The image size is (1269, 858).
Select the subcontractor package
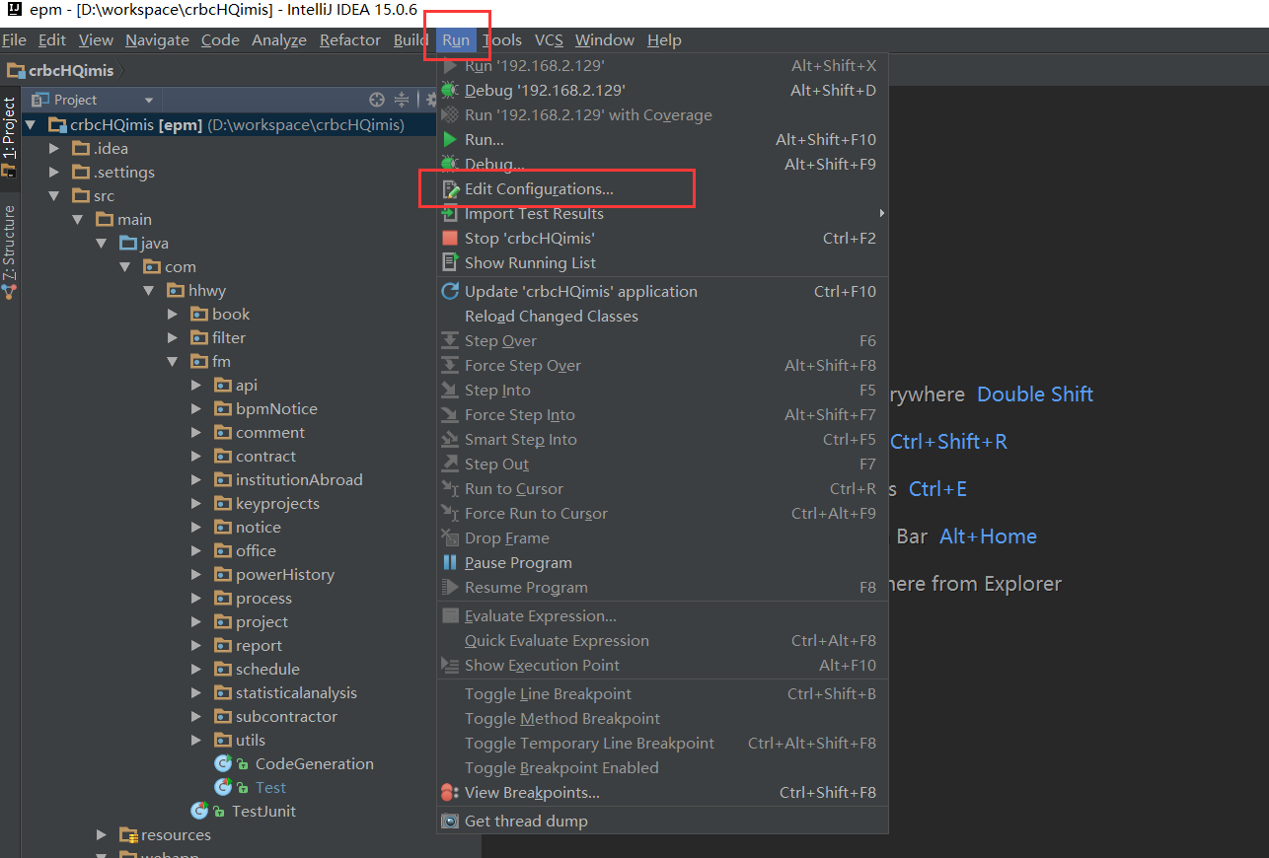[286, 717]
